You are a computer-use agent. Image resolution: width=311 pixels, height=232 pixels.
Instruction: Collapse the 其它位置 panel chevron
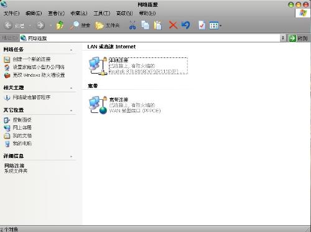tap(72, 110)
